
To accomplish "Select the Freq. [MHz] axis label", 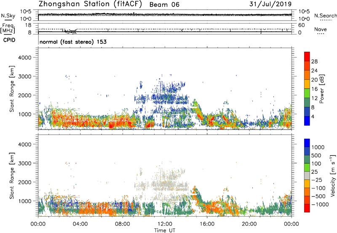I will [8, 29].
